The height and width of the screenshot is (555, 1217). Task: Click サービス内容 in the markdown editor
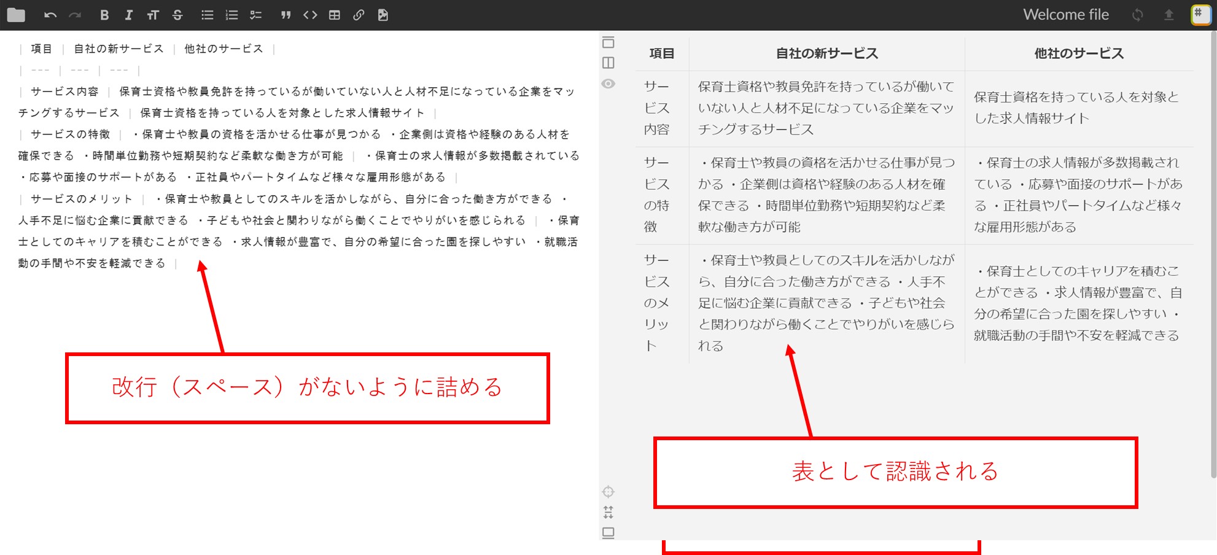click(64, 91)
